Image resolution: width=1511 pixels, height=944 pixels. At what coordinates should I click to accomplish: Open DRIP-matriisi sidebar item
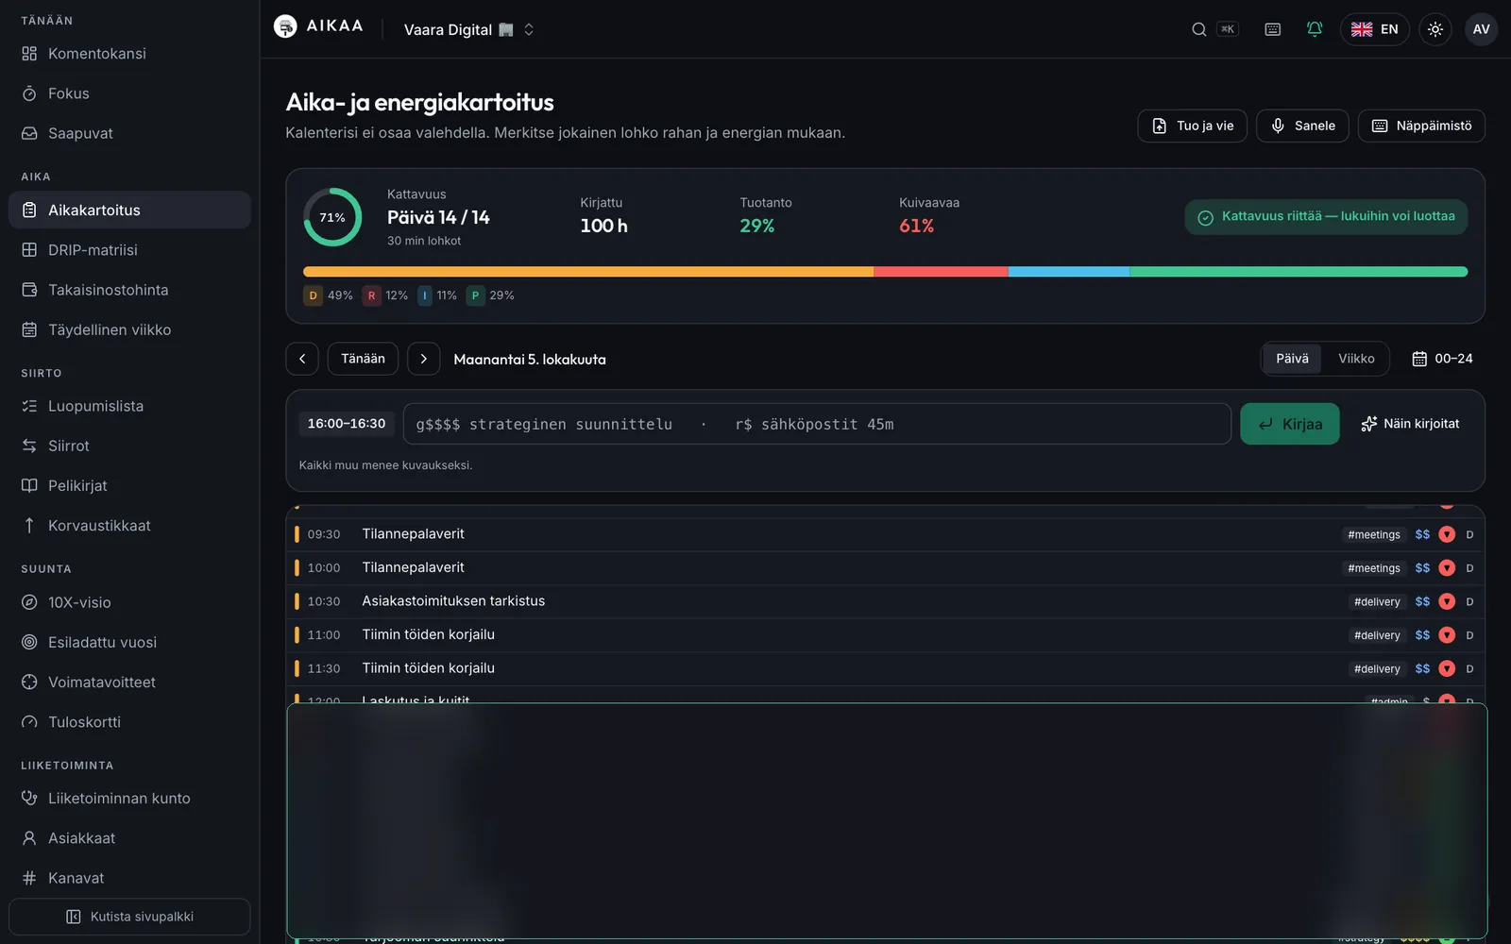[x=129, y=250]
